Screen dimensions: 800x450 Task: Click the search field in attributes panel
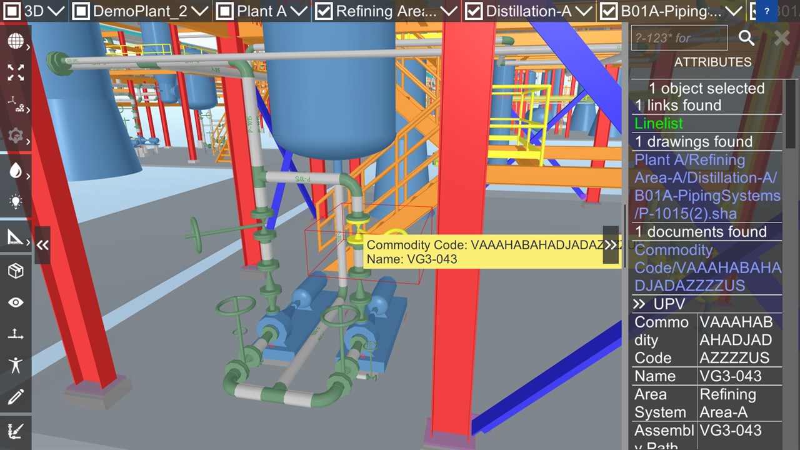point(679,38)
